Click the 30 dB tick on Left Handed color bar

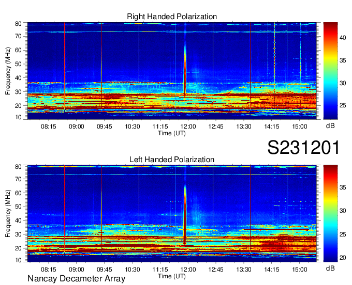click(x=343, y=211)
